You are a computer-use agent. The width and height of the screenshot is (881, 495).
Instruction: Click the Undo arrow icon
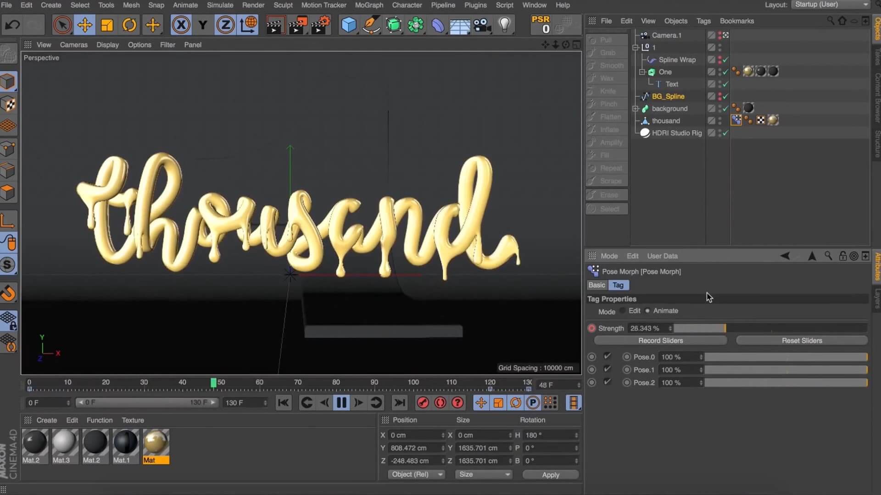(12, 25)
